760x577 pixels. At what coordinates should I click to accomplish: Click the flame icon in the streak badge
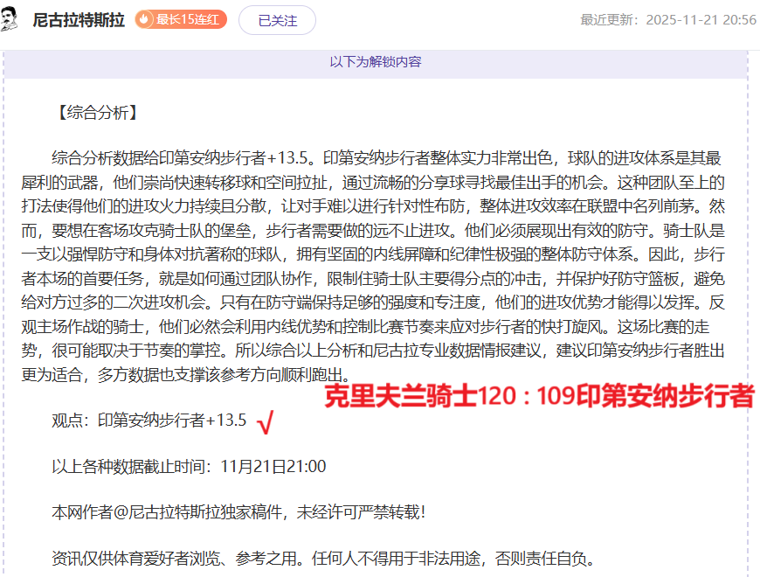coord(145,19)
